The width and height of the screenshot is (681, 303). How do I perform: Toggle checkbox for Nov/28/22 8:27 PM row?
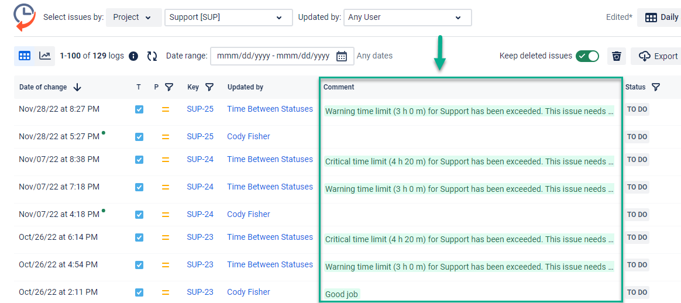pyautogui.click(x=139, y=109)
